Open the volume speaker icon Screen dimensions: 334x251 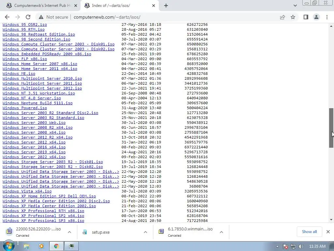pos(301,246)
